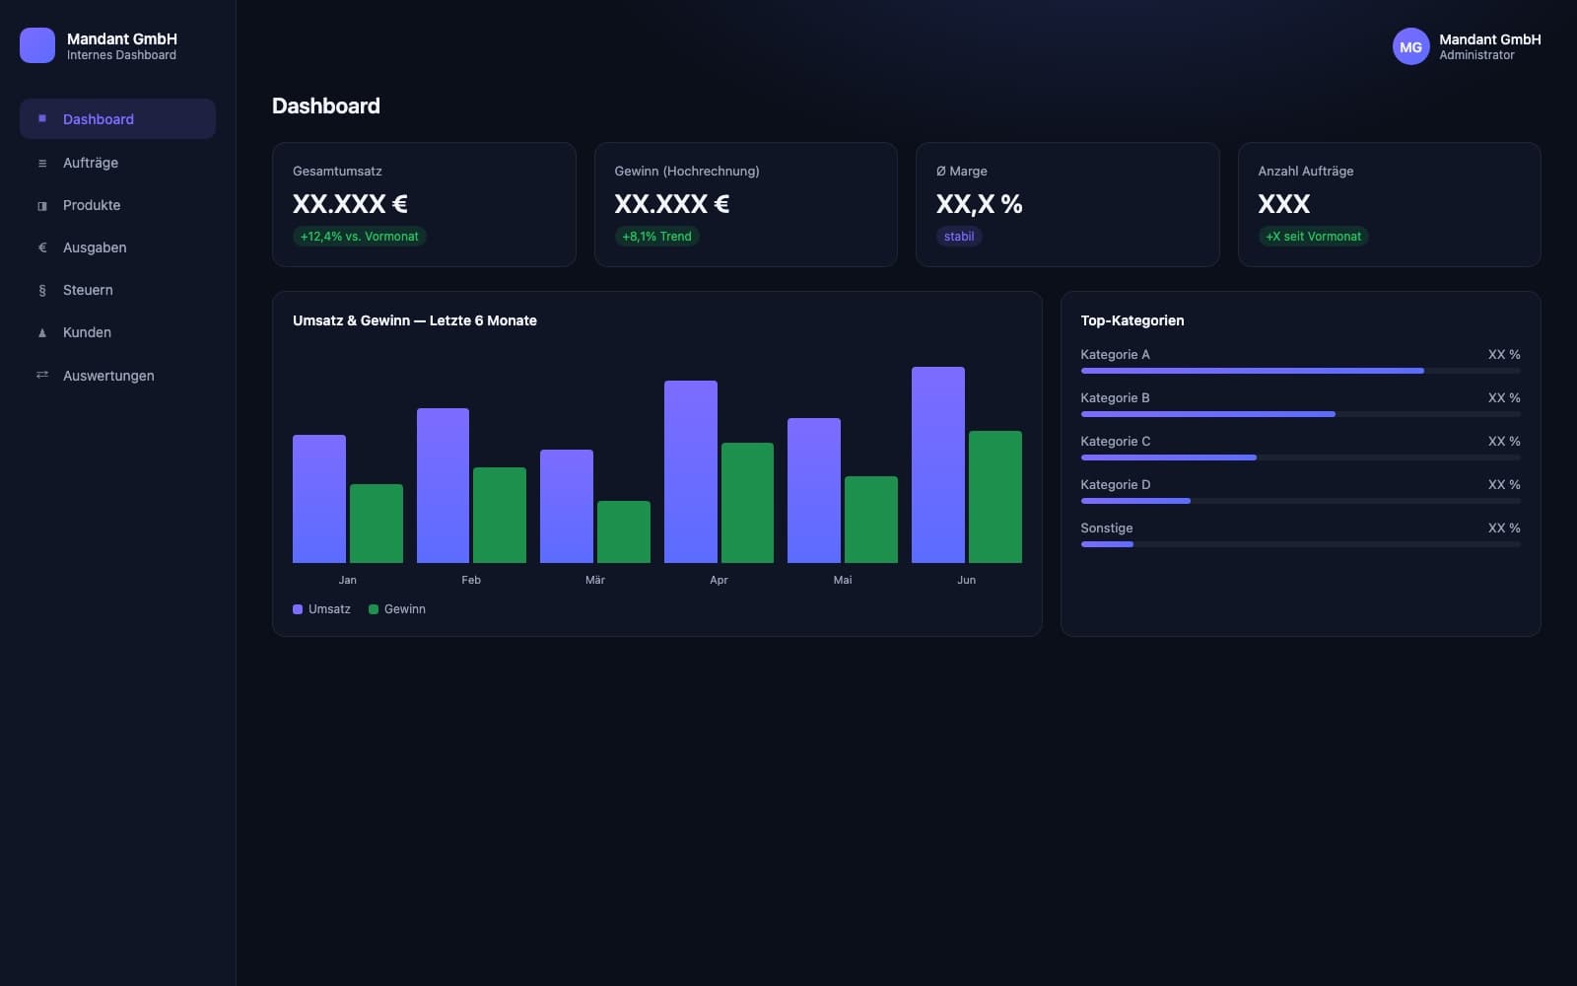Click the green Gewinn bar for Apr
1577x986 pixels.
747,503
